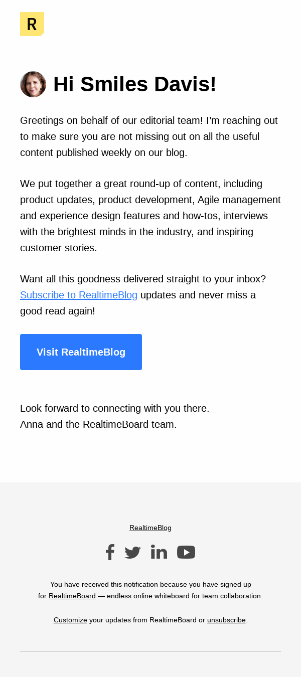Click the unsubscribe link
Screen dimensions: 301x677
point(226,620)
